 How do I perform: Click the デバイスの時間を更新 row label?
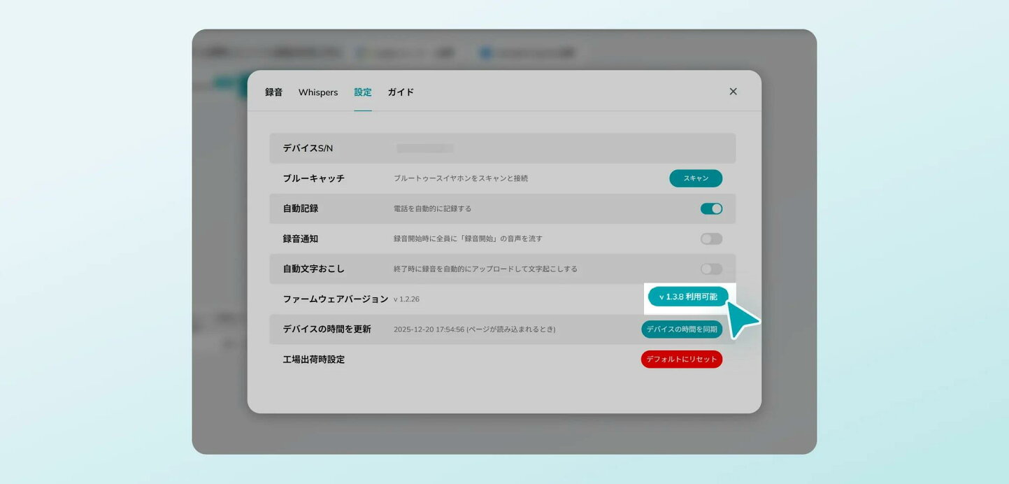point(326,329)
